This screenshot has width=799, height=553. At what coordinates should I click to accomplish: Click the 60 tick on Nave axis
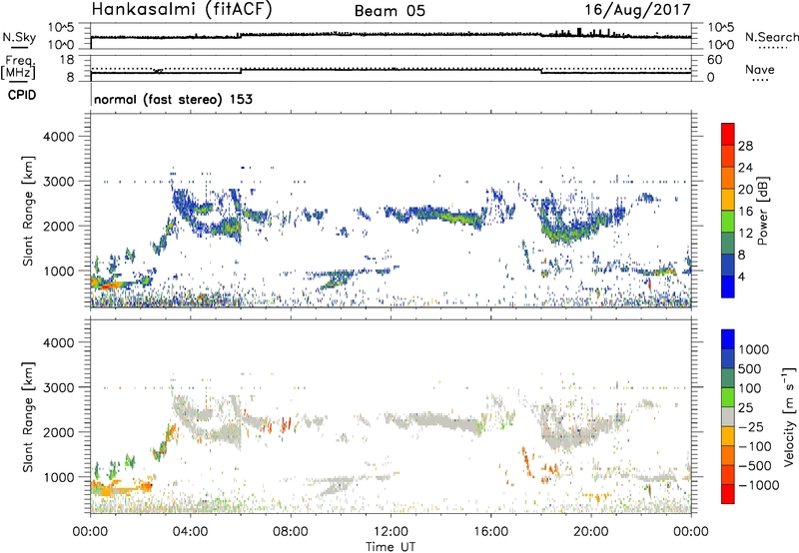714,60
